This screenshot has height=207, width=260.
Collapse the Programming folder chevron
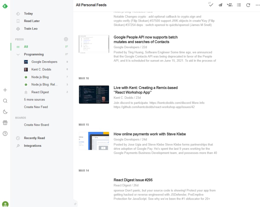18,54
